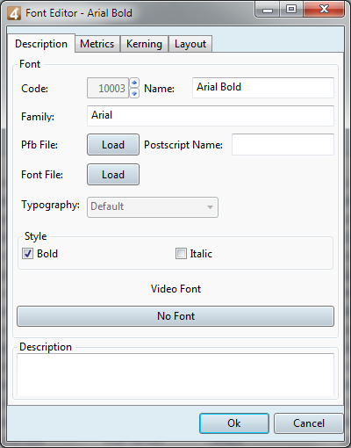351x448 pixels.
Task: Select the Layout tab
Action: (x=190, y=44)
